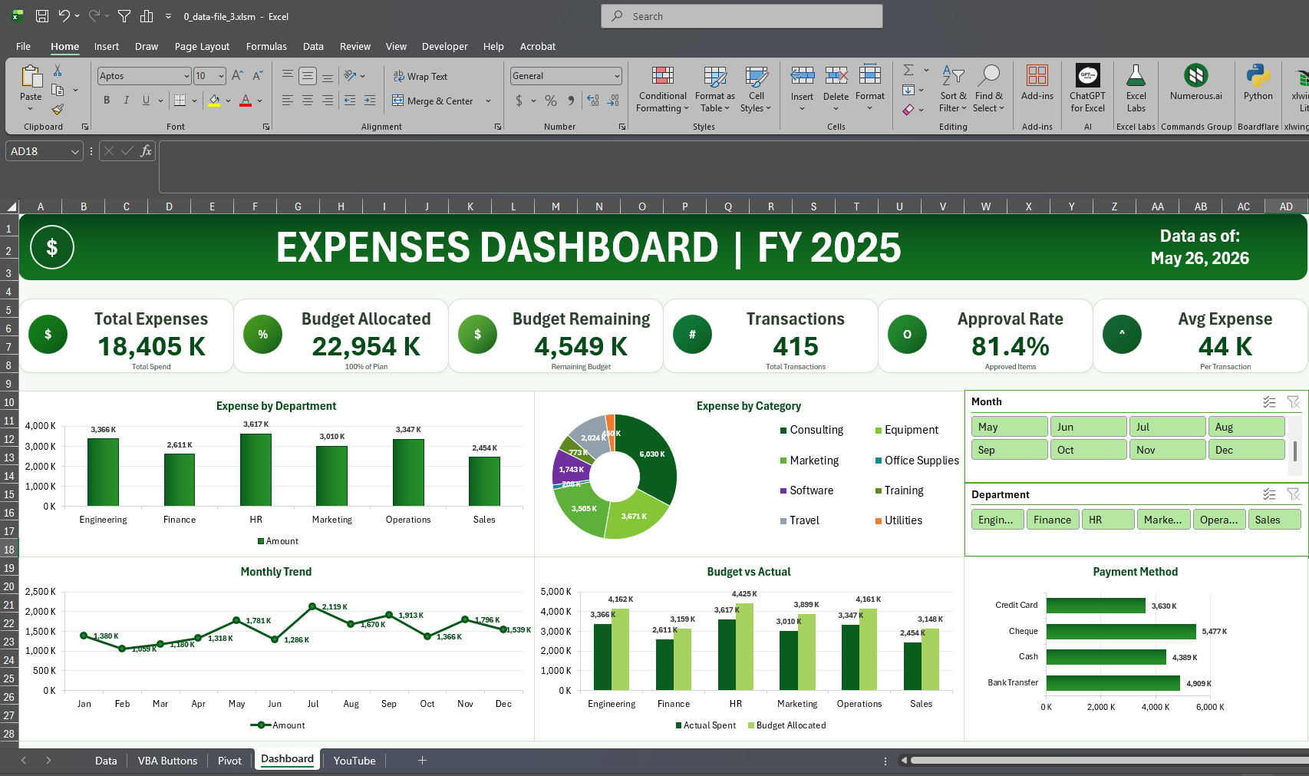This screenshot has width=1309, height=776.
Task: Click the Dec month slicer button
Action: pyautogui.click(x=1246, y=450)
